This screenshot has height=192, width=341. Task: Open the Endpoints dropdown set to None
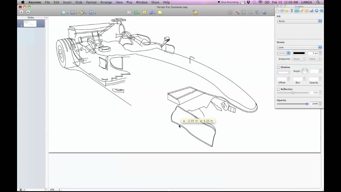click(299, 59)
